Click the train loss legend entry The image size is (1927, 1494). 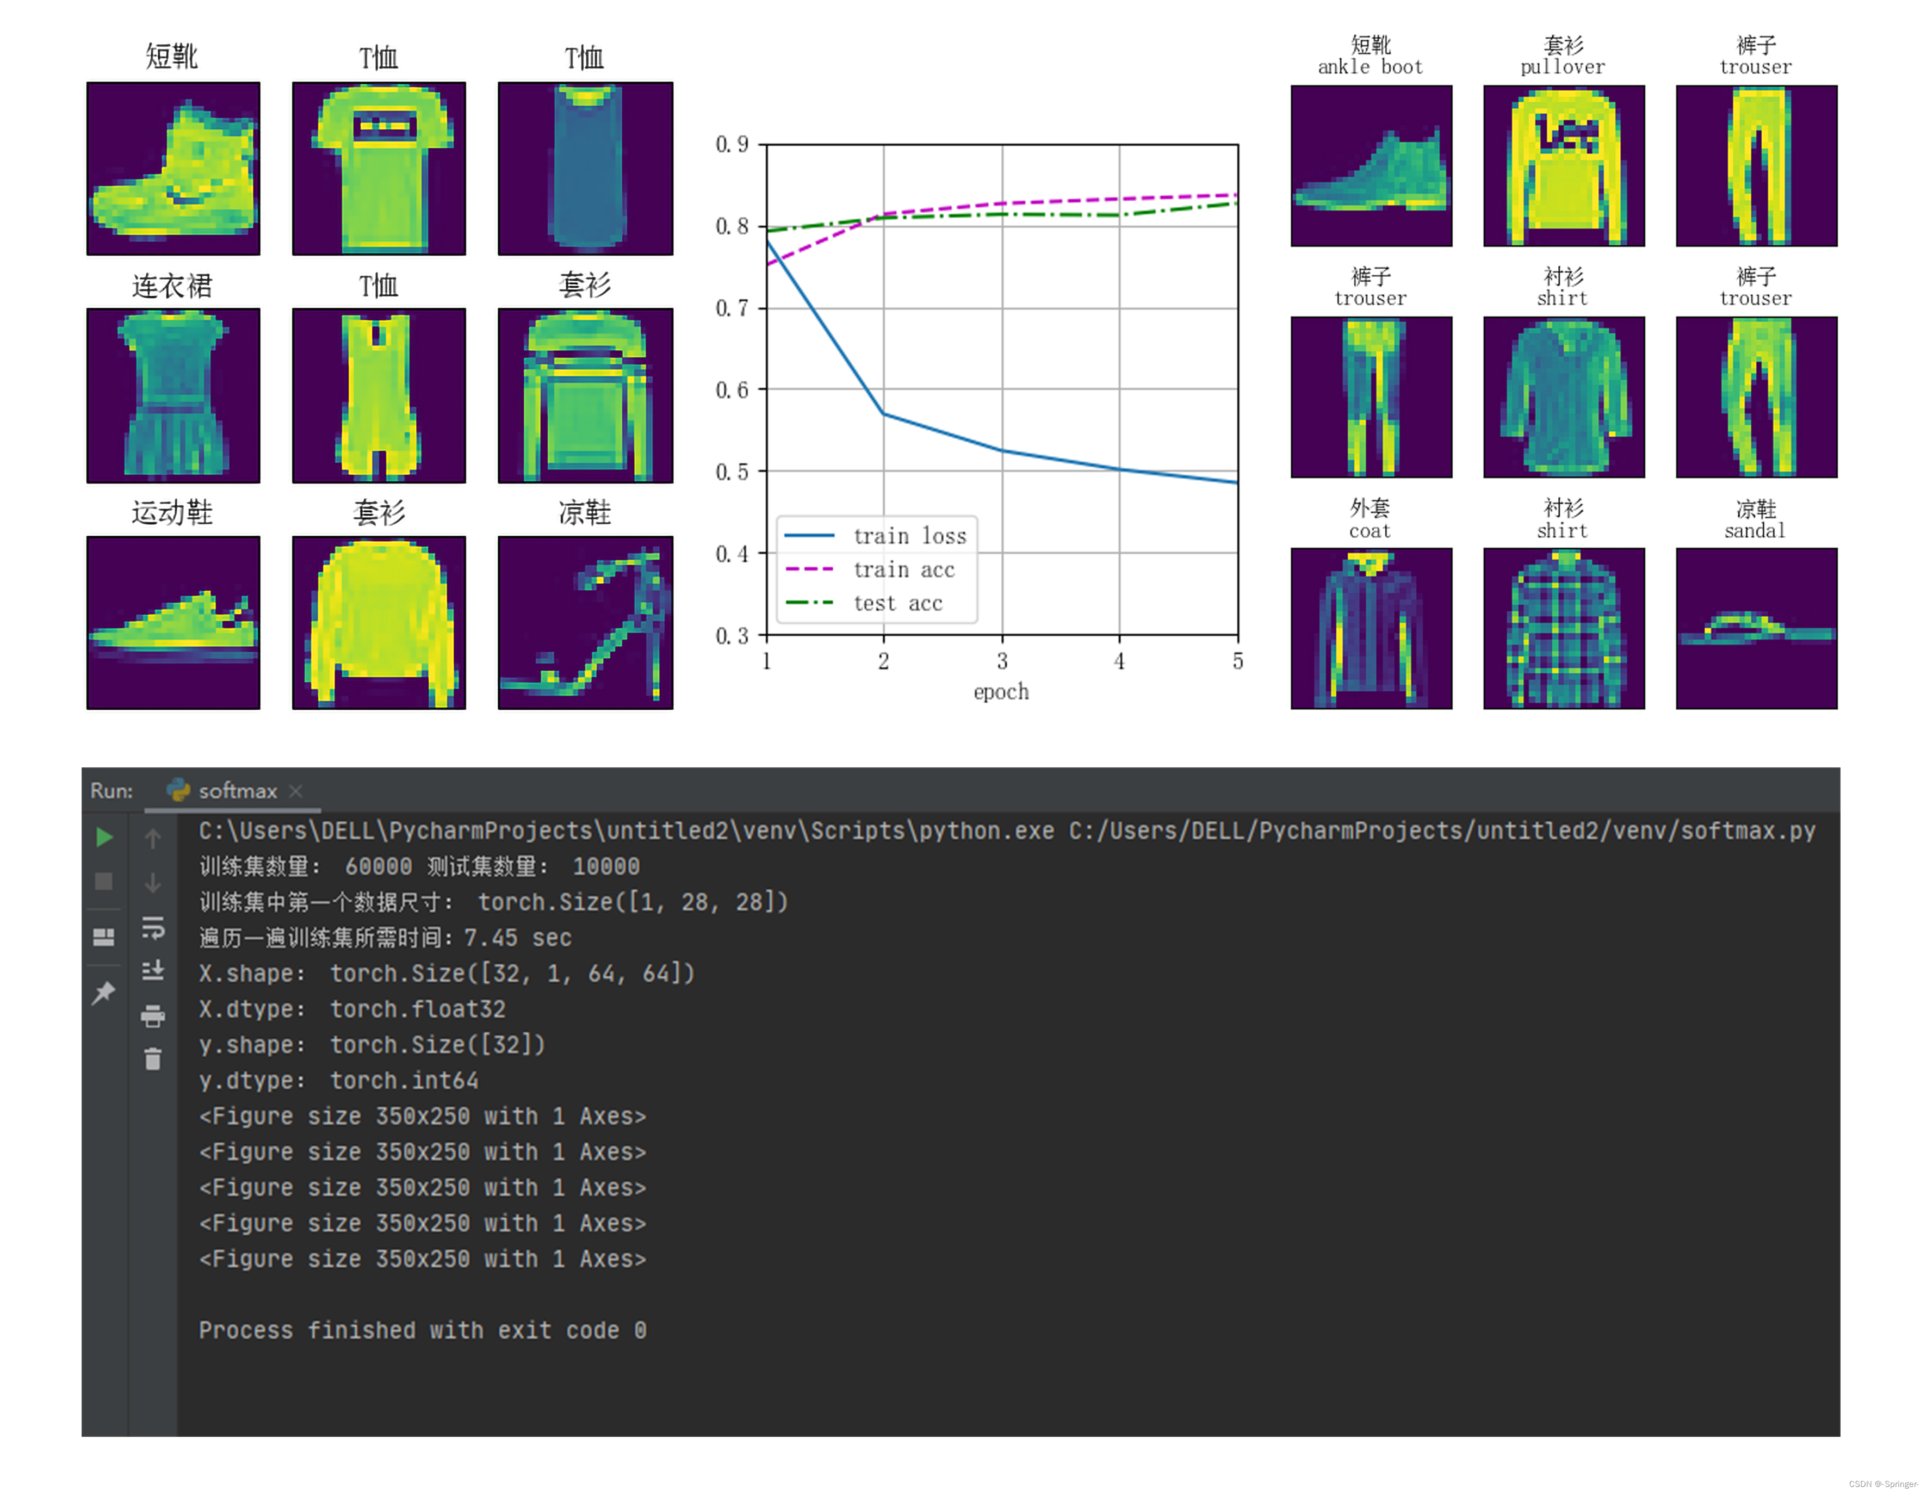pos(909,536)
